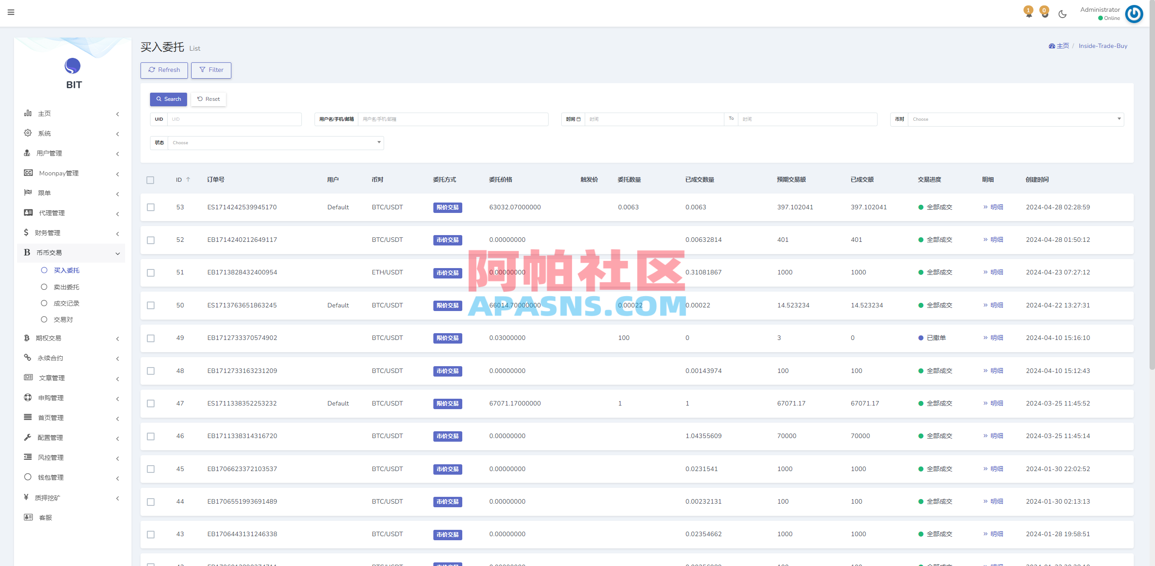This screenshot has height=566, width=1155.
Task: Click the Administrator avatar icon
Action: [x=1134, y=14]
